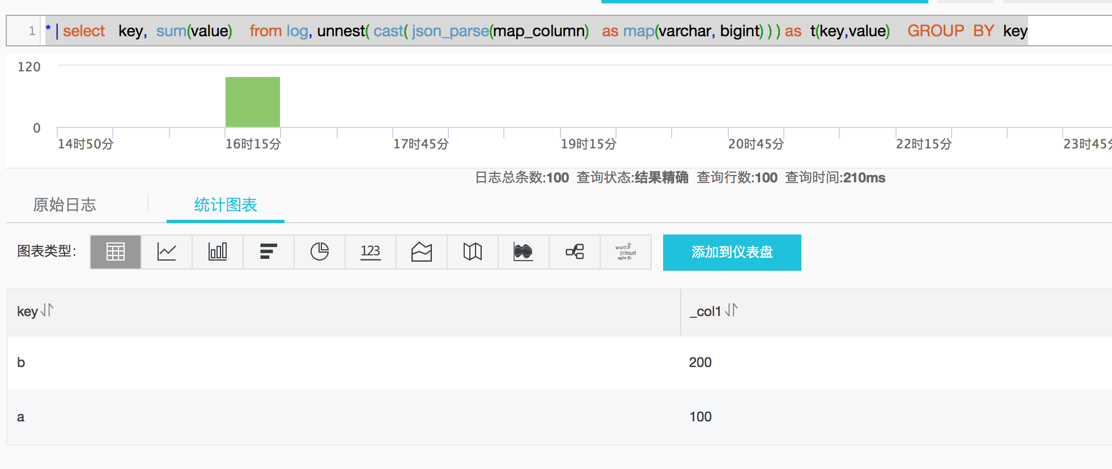Viewport: 1112px width, 469px height.
Task: Click the 日志总条数:100 status text
Action: tap(522, 177)
